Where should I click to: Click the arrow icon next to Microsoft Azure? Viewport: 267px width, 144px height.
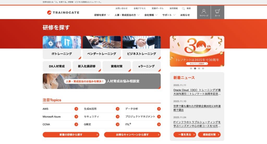click(76, 116)
